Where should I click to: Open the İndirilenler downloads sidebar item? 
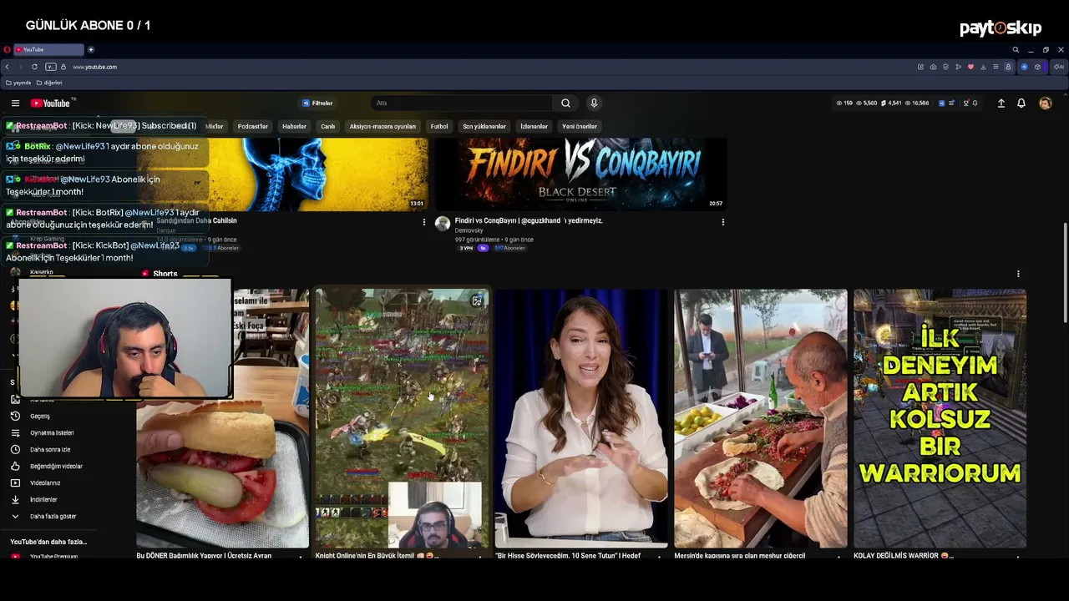[43, 499]
